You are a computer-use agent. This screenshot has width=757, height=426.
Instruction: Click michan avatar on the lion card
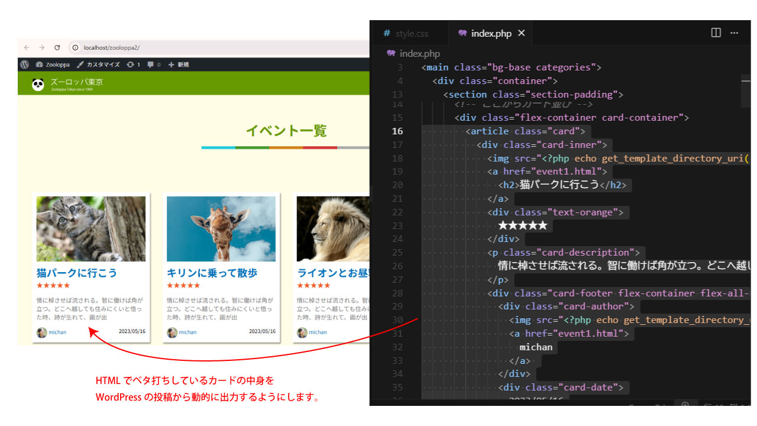click(302, 333)
